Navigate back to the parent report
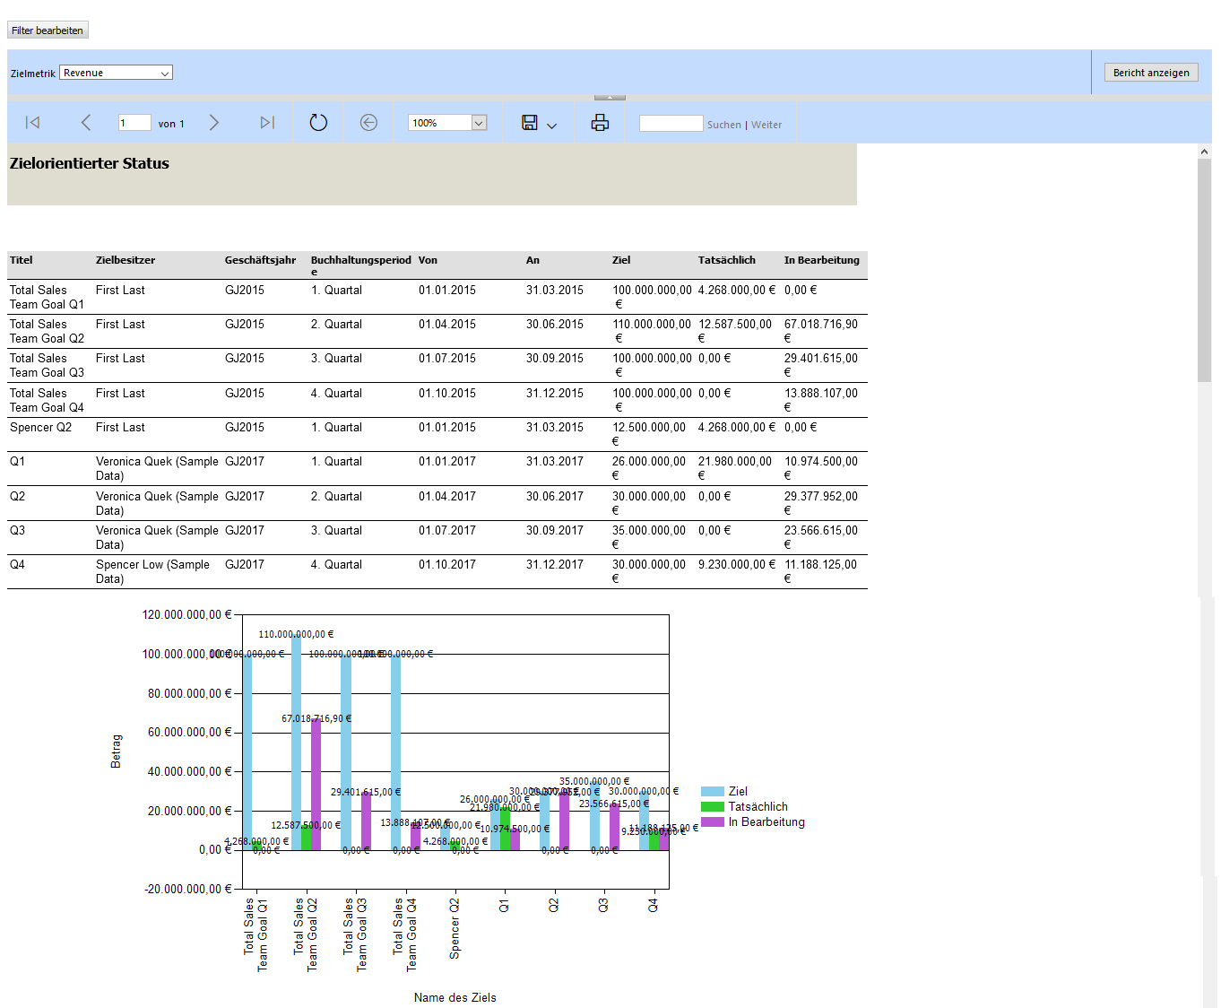 pyautogui.click(x=368, y=123)
